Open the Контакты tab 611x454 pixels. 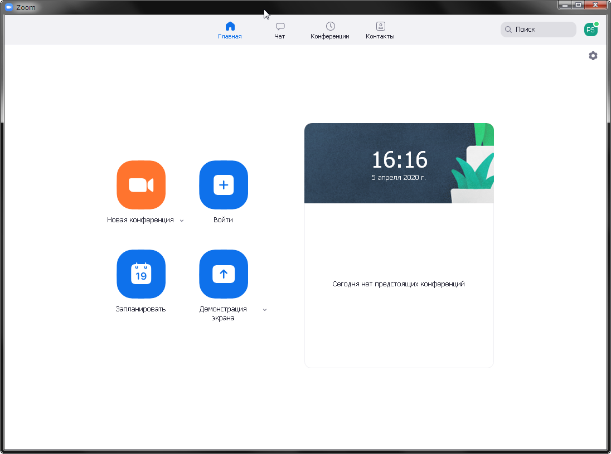[x=380, y=31]
